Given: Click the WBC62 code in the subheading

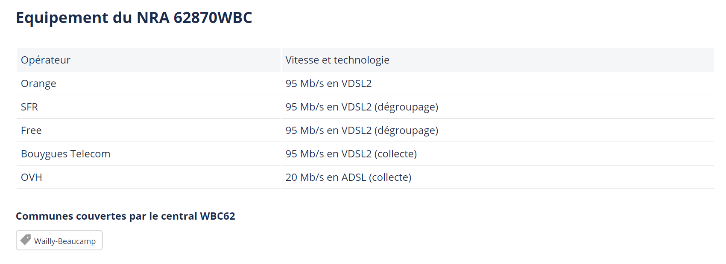Looking at the screenshot, I should click(x=217, y=216).
